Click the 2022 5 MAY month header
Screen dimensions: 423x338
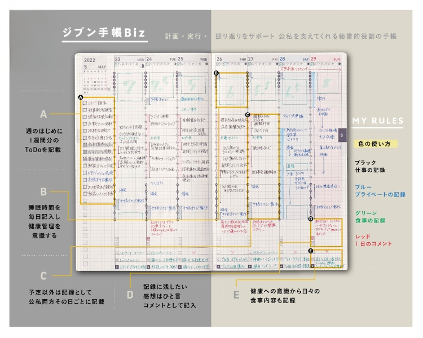click(x=95, y=63)
